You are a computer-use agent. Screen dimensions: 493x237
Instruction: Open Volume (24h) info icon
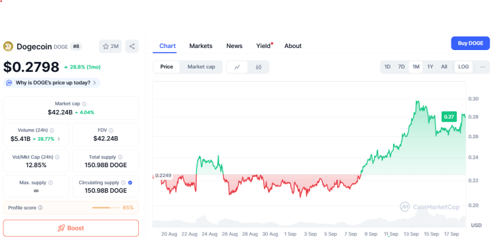(52, 130)
